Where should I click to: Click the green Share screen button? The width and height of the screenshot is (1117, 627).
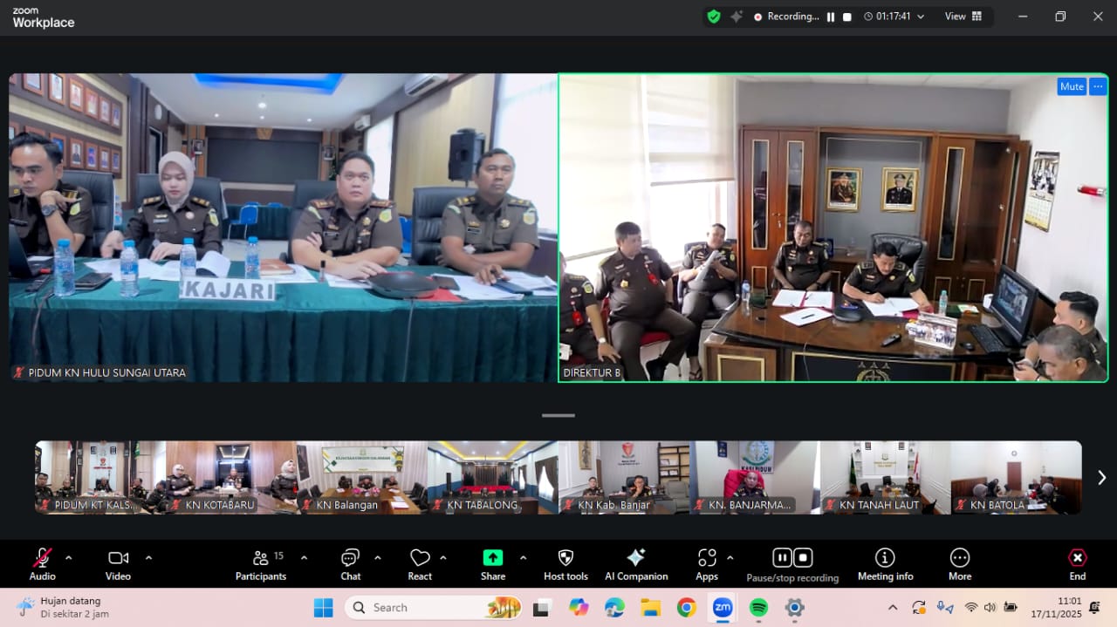(493, 558)
